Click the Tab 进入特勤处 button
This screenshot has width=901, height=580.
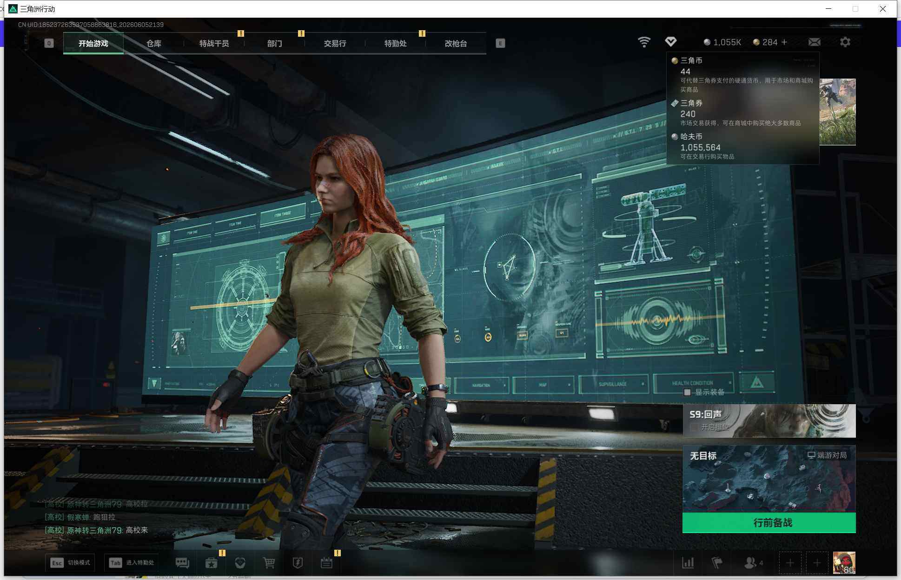tap(132, 563)
